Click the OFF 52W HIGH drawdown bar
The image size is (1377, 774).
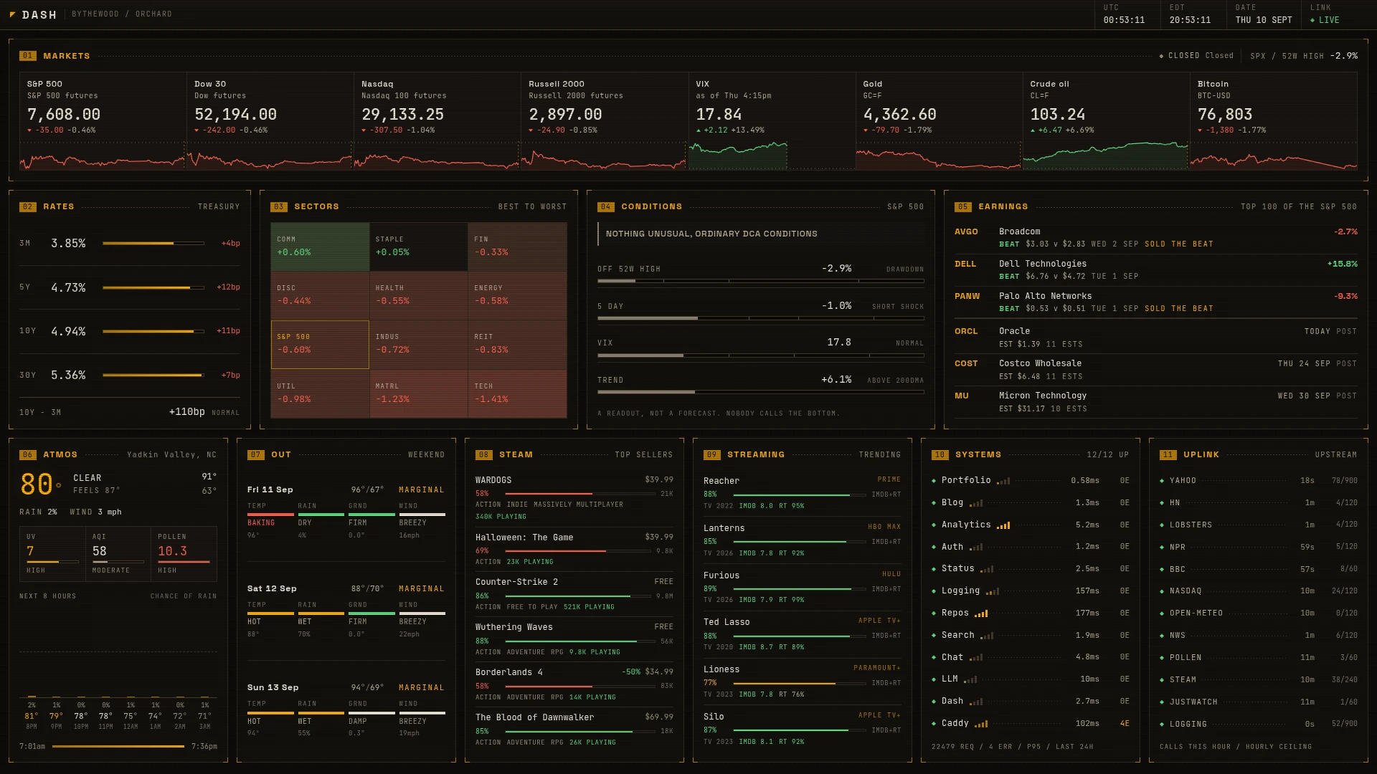tap(760, 281)
